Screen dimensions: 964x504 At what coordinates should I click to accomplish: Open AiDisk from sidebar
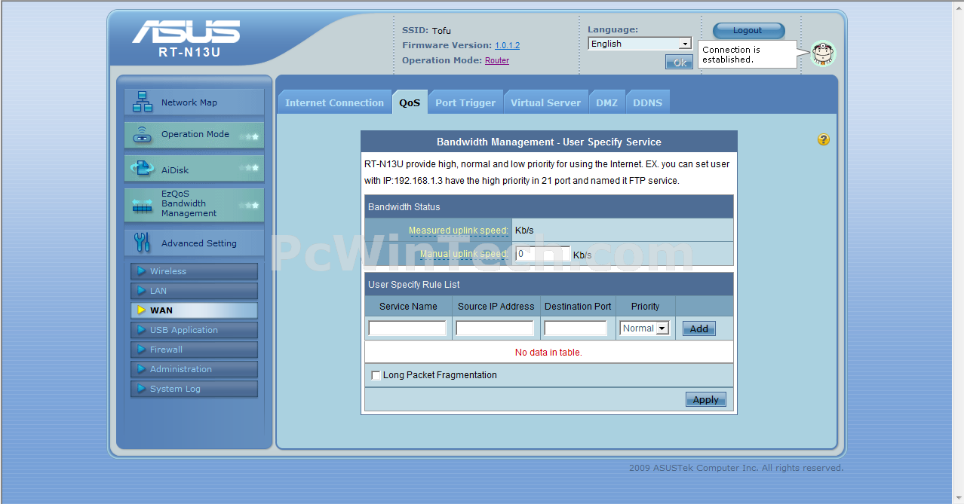(x=194, y=169)
